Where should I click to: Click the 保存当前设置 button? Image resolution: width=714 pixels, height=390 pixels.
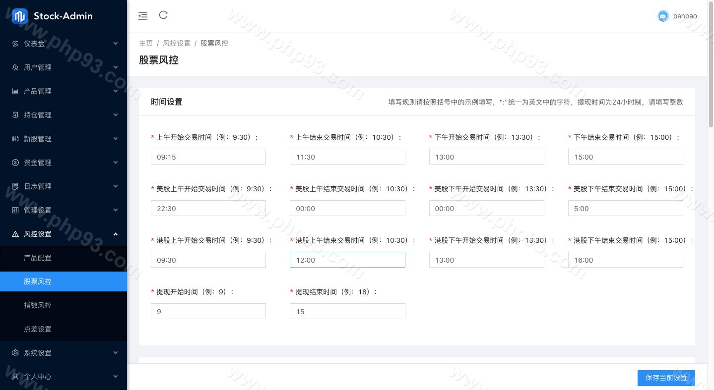click(666, 378)
